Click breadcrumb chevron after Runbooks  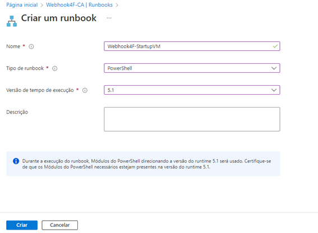click(x=117, y=5)
